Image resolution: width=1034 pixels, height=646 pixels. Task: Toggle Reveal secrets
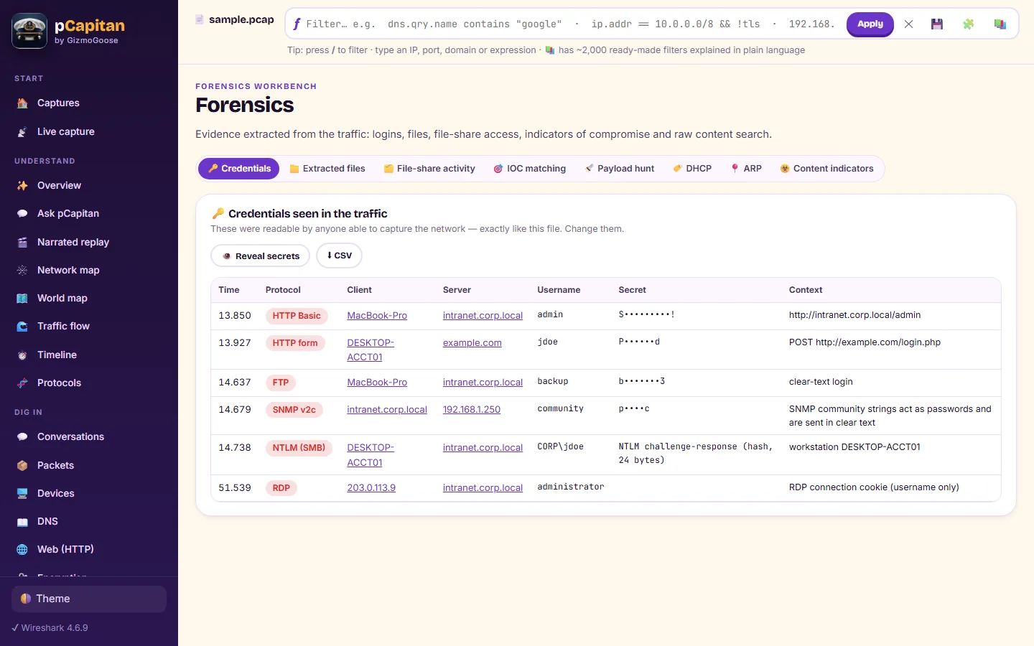click(x=260, y=256)
